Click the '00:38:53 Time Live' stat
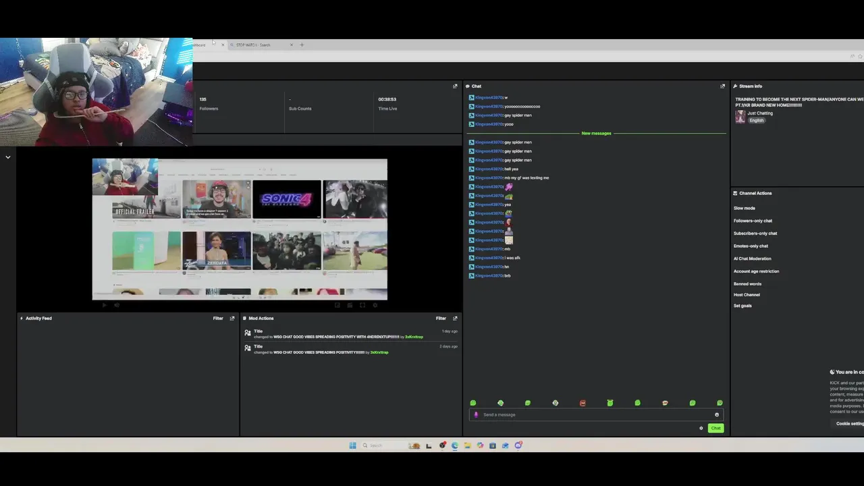 (387, 104)
